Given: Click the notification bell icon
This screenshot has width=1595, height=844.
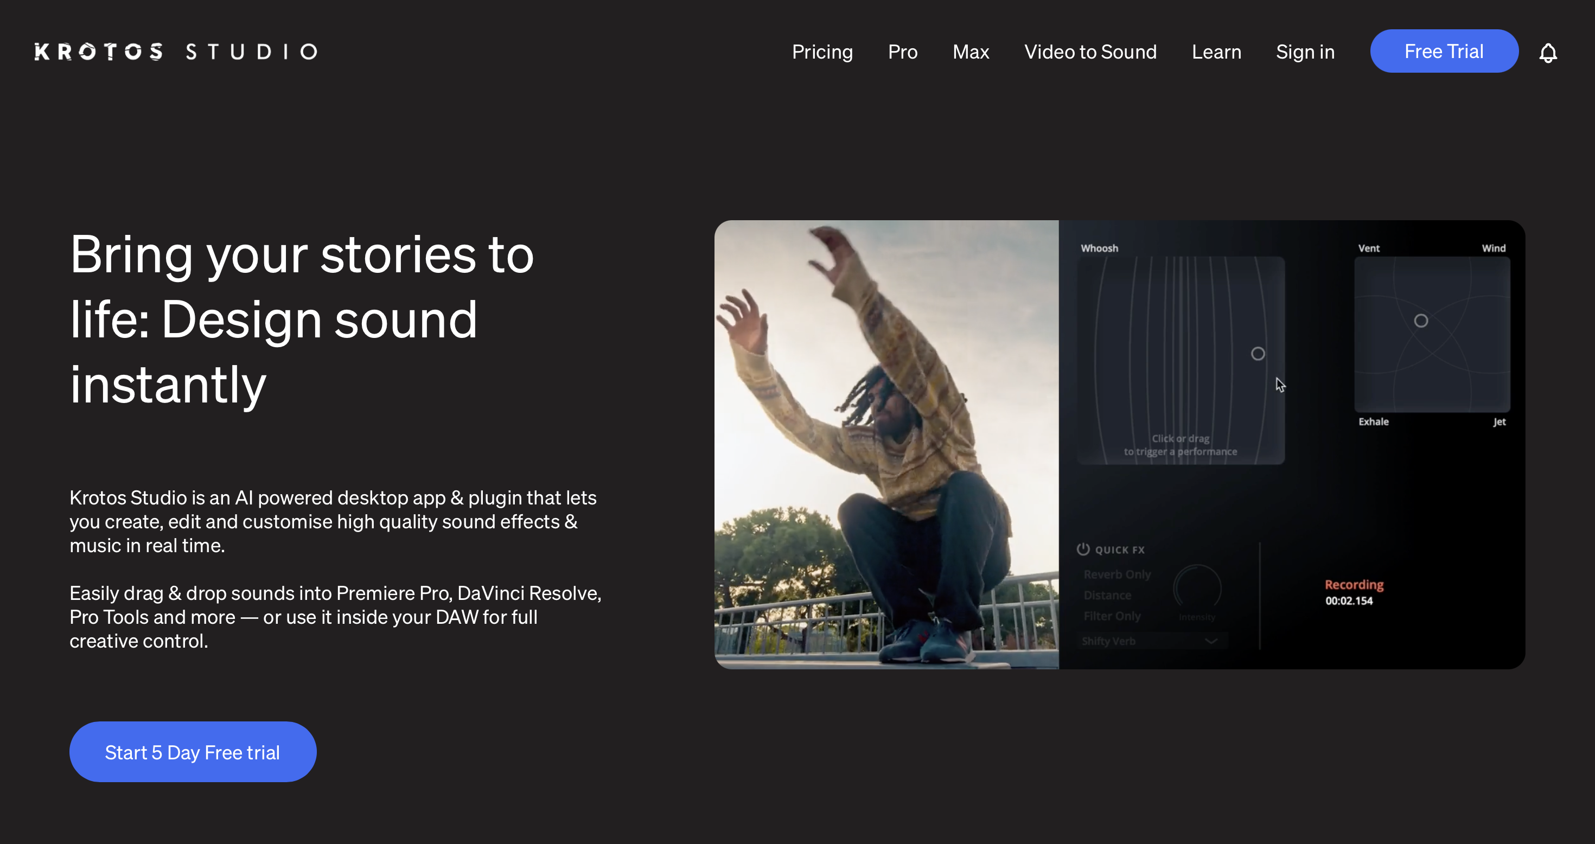Looking at the screenshot, I should tap(1547, 53).
